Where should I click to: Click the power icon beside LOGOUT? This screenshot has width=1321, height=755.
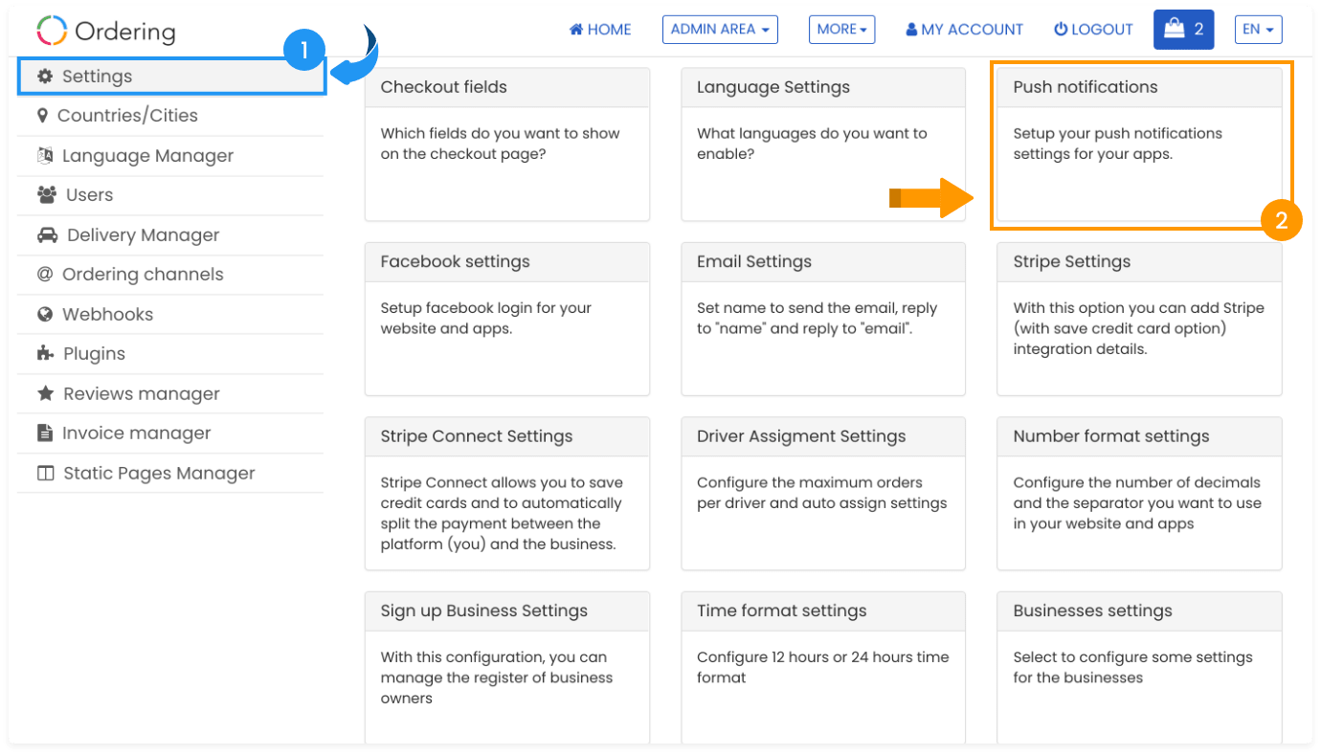click(x=1061, y=30)
